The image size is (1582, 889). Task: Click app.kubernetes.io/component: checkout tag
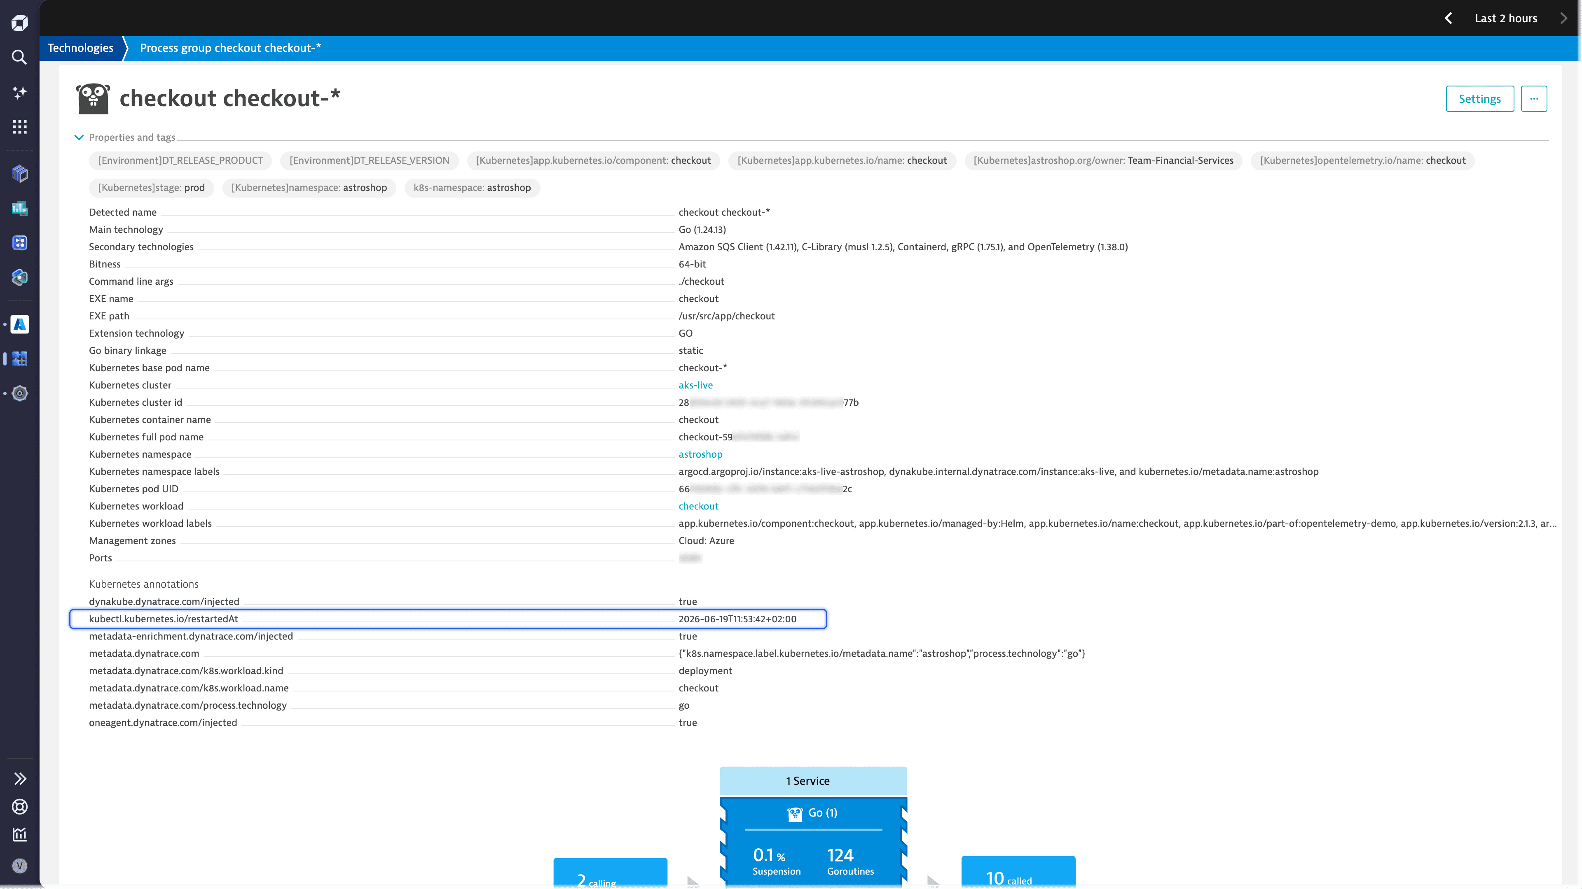(x=593, y=161)
